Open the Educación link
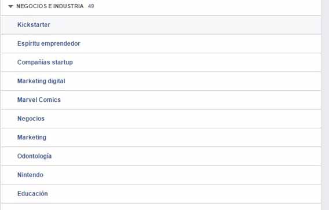Image resolution: width=329 pixels, height=210 pixels. pyautogui.click(x=32, y=194)
